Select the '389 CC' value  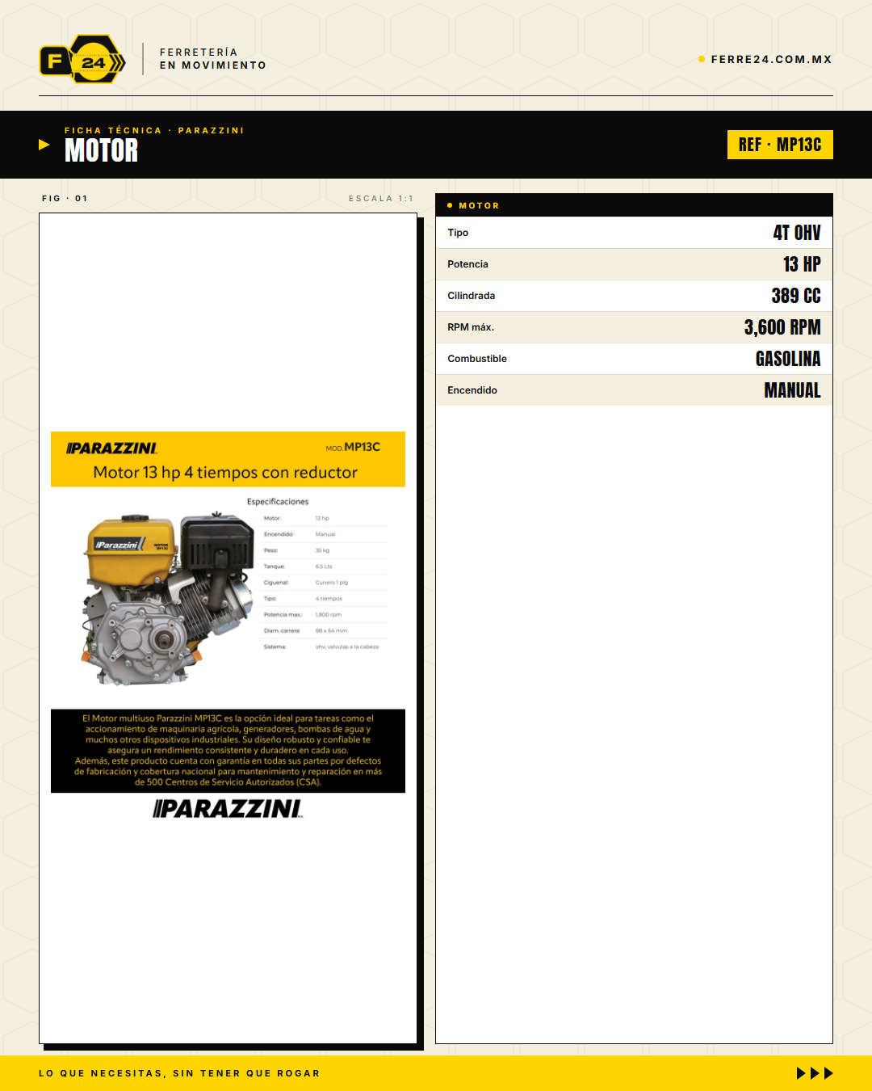[796, 296]
